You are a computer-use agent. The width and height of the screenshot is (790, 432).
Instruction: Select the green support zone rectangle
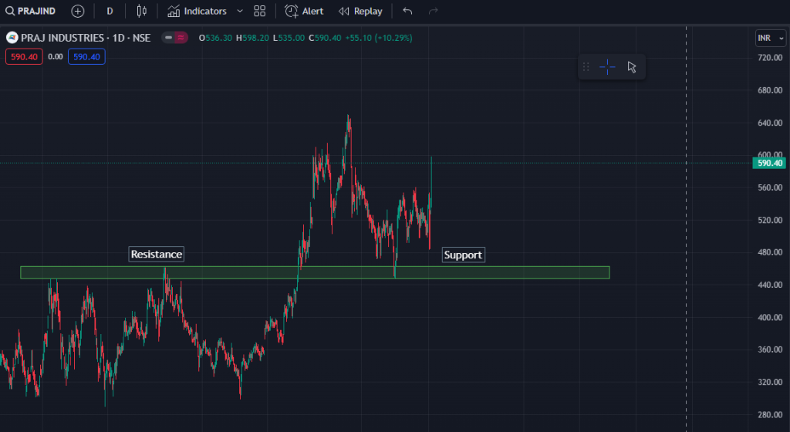[315, 272]
